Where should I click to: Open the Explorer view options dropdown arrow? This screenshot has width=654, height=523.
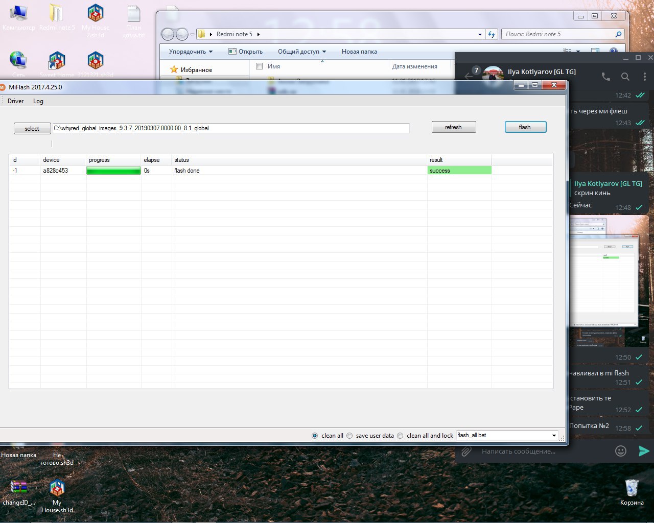[578, 51]
